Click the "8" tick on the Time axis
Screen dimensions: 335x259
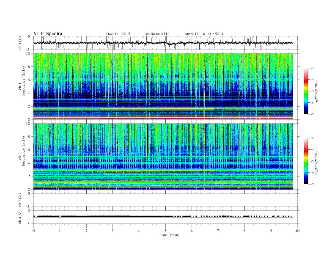coord(244,231)
